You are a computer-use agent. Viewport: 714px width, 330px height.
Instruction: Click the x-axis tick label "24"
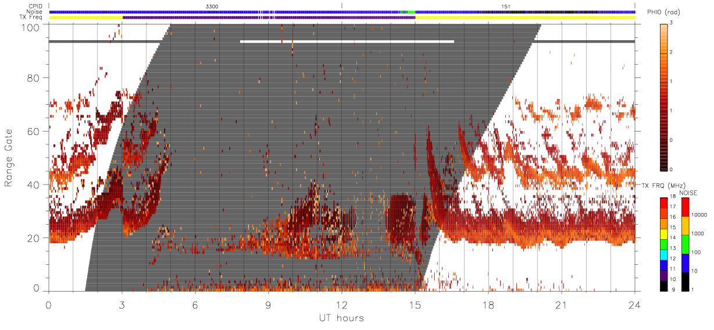click(x=634, y=304)
